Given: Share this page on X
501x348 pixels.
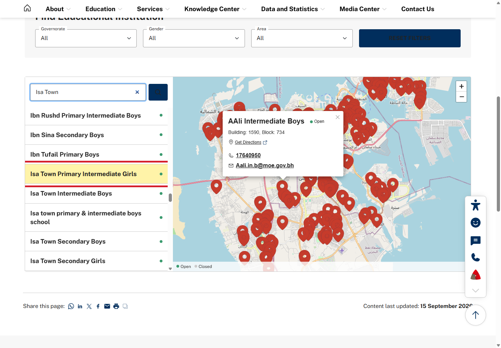Looking at the screenshot, I should [x=89, y=306].
